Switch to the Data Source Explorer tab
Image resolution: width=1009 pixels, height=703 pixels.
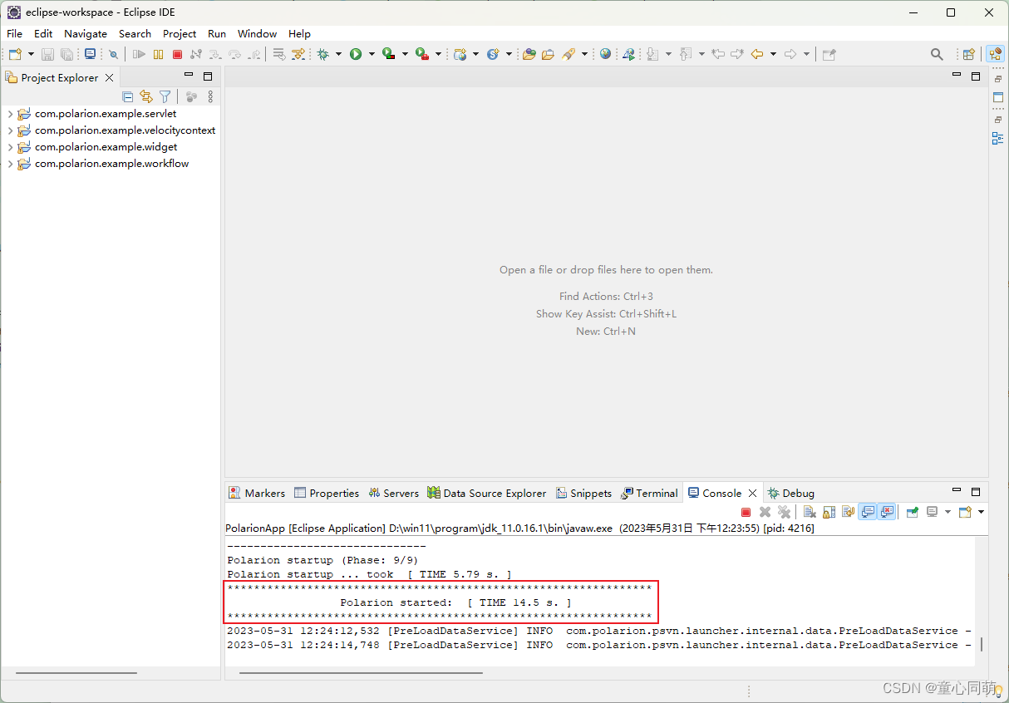click(x=487, y=493)
